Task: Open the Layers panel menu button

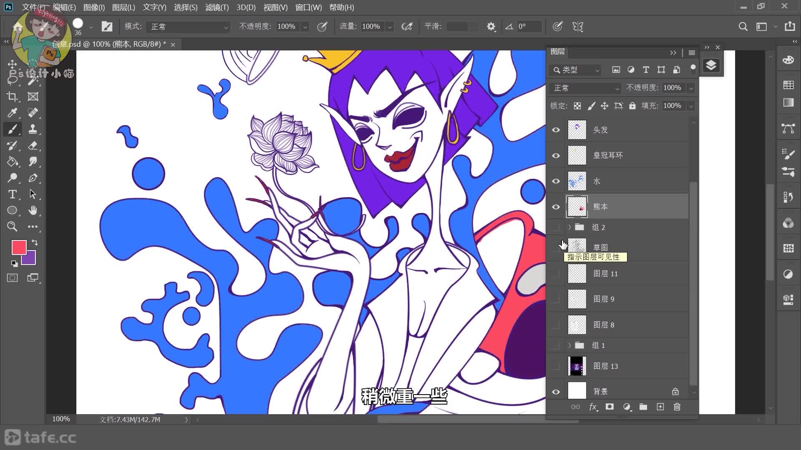Action: [692, 52]
